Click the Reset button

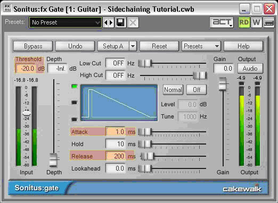(x=159, y=46)
